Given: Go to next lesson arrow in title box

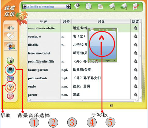Looking at the screenshot, I should (68, 7).
